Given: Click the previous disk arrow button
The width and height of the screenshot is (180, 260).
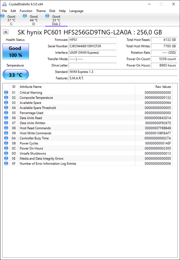Looking at the screenshot, I should 6,32.
